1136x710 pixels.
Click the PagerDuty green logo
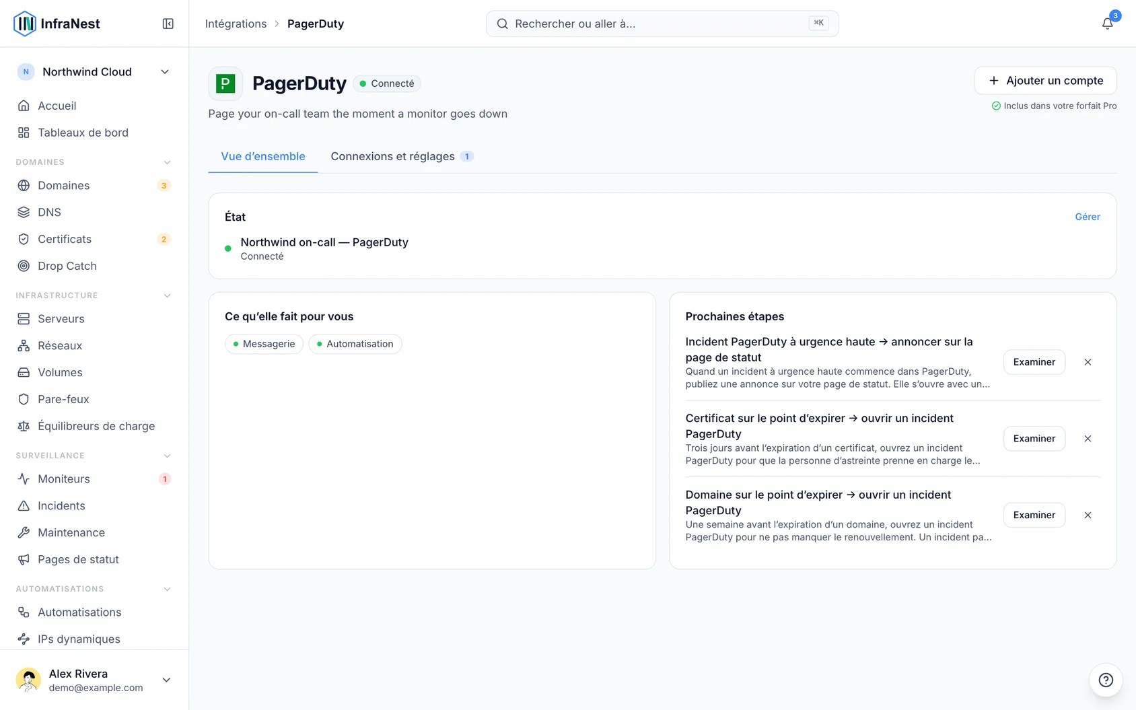[x=225, y=83]
